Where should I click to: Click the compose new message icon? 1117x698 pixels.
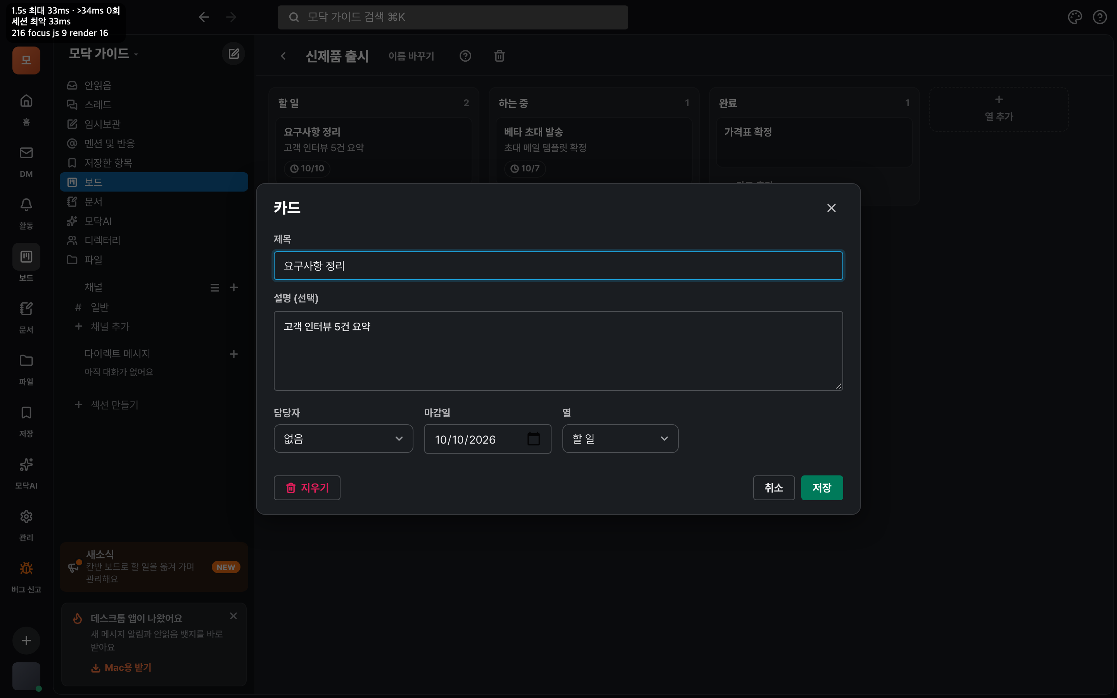[x=233, y=54]
